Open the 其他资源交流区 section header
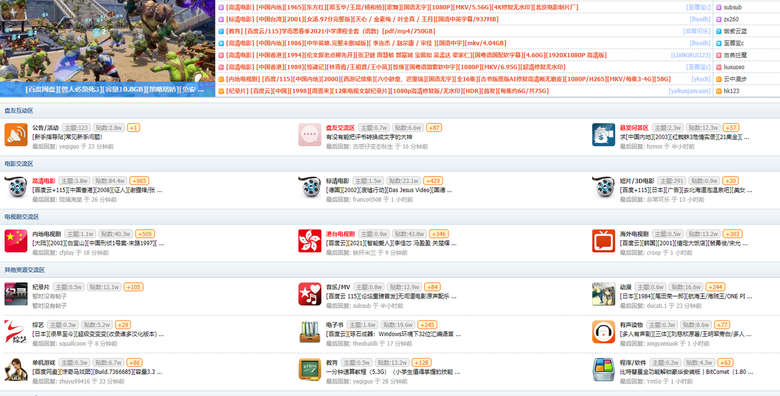 pos(25,270)
